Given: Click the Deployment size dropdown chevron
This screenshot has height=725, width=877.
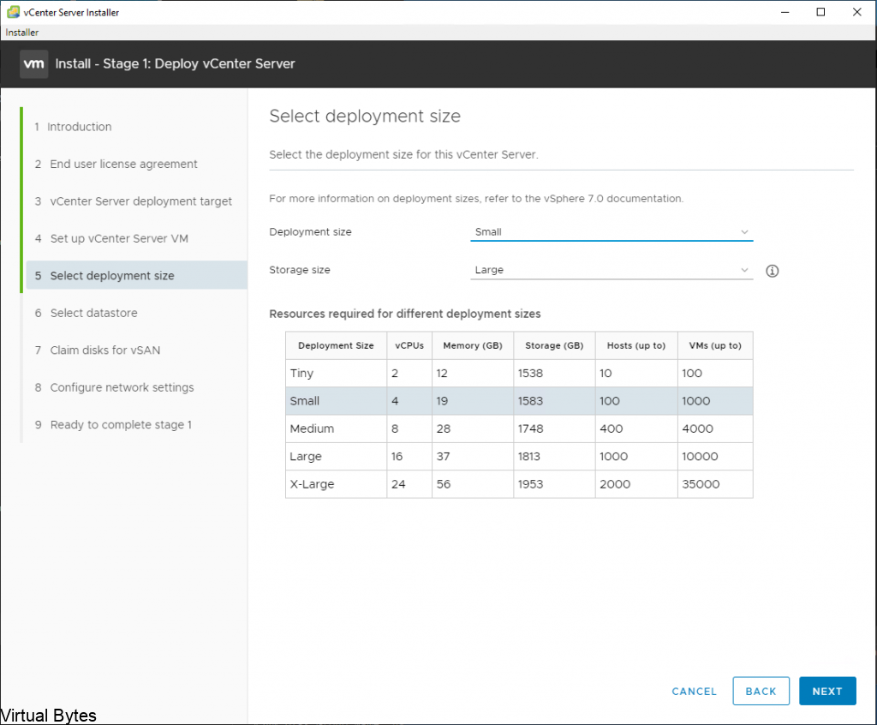Looking at the screenshot, I should [744, 231].
